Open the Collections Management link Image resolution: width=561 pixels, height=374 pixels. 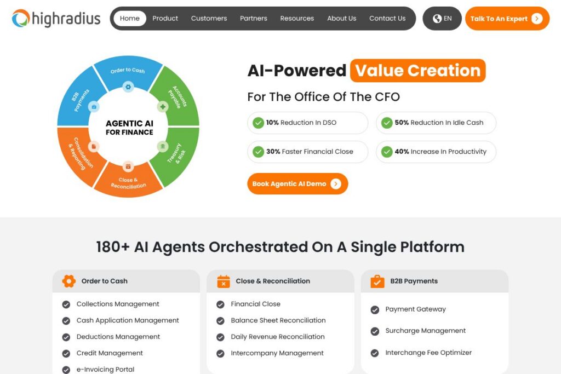click(x=118, y=304)
